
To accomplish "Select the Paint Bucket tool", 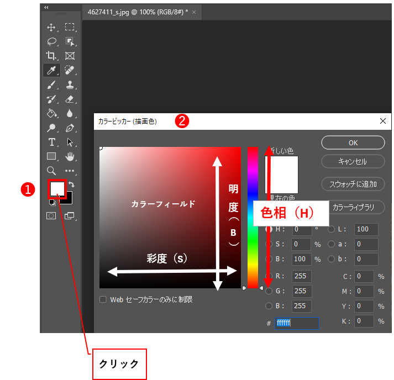I will (x=51, y=113).
